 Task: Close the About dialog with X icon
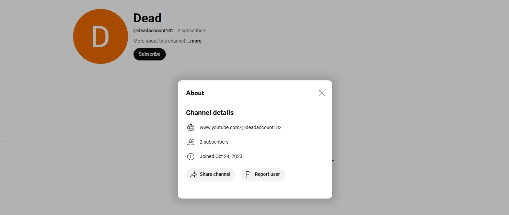322,93
